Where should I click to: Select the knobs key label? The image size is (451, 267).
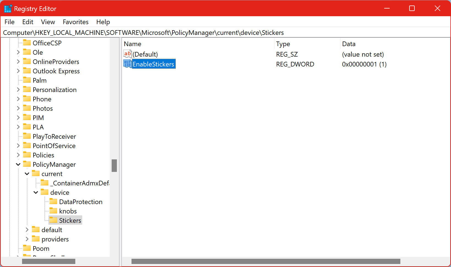(x=68, y=211)
